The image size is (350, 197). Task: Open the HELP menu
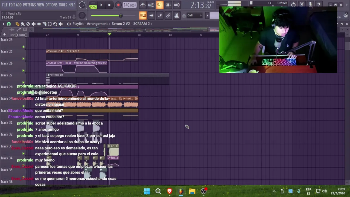click(72, 5)
